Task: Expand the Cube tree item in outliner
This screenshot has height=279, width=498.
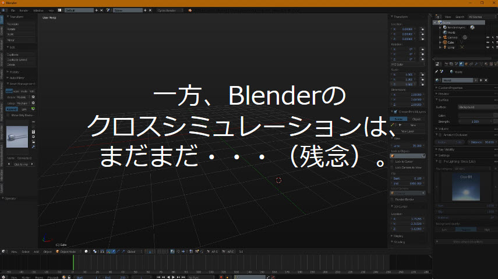Action: pyautogui.click(x=440, y=42)
